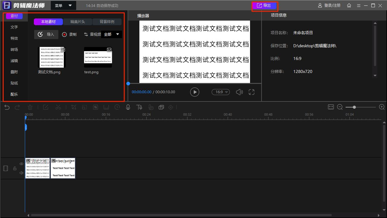The image size is (387, 218).
Task: Zoom out the timeline with minus icon
Action: [x=340, y=107]
